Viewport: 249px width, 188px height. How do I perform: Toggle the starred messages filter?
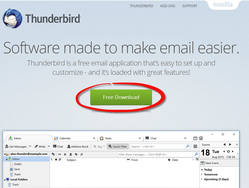coord(65,154)
